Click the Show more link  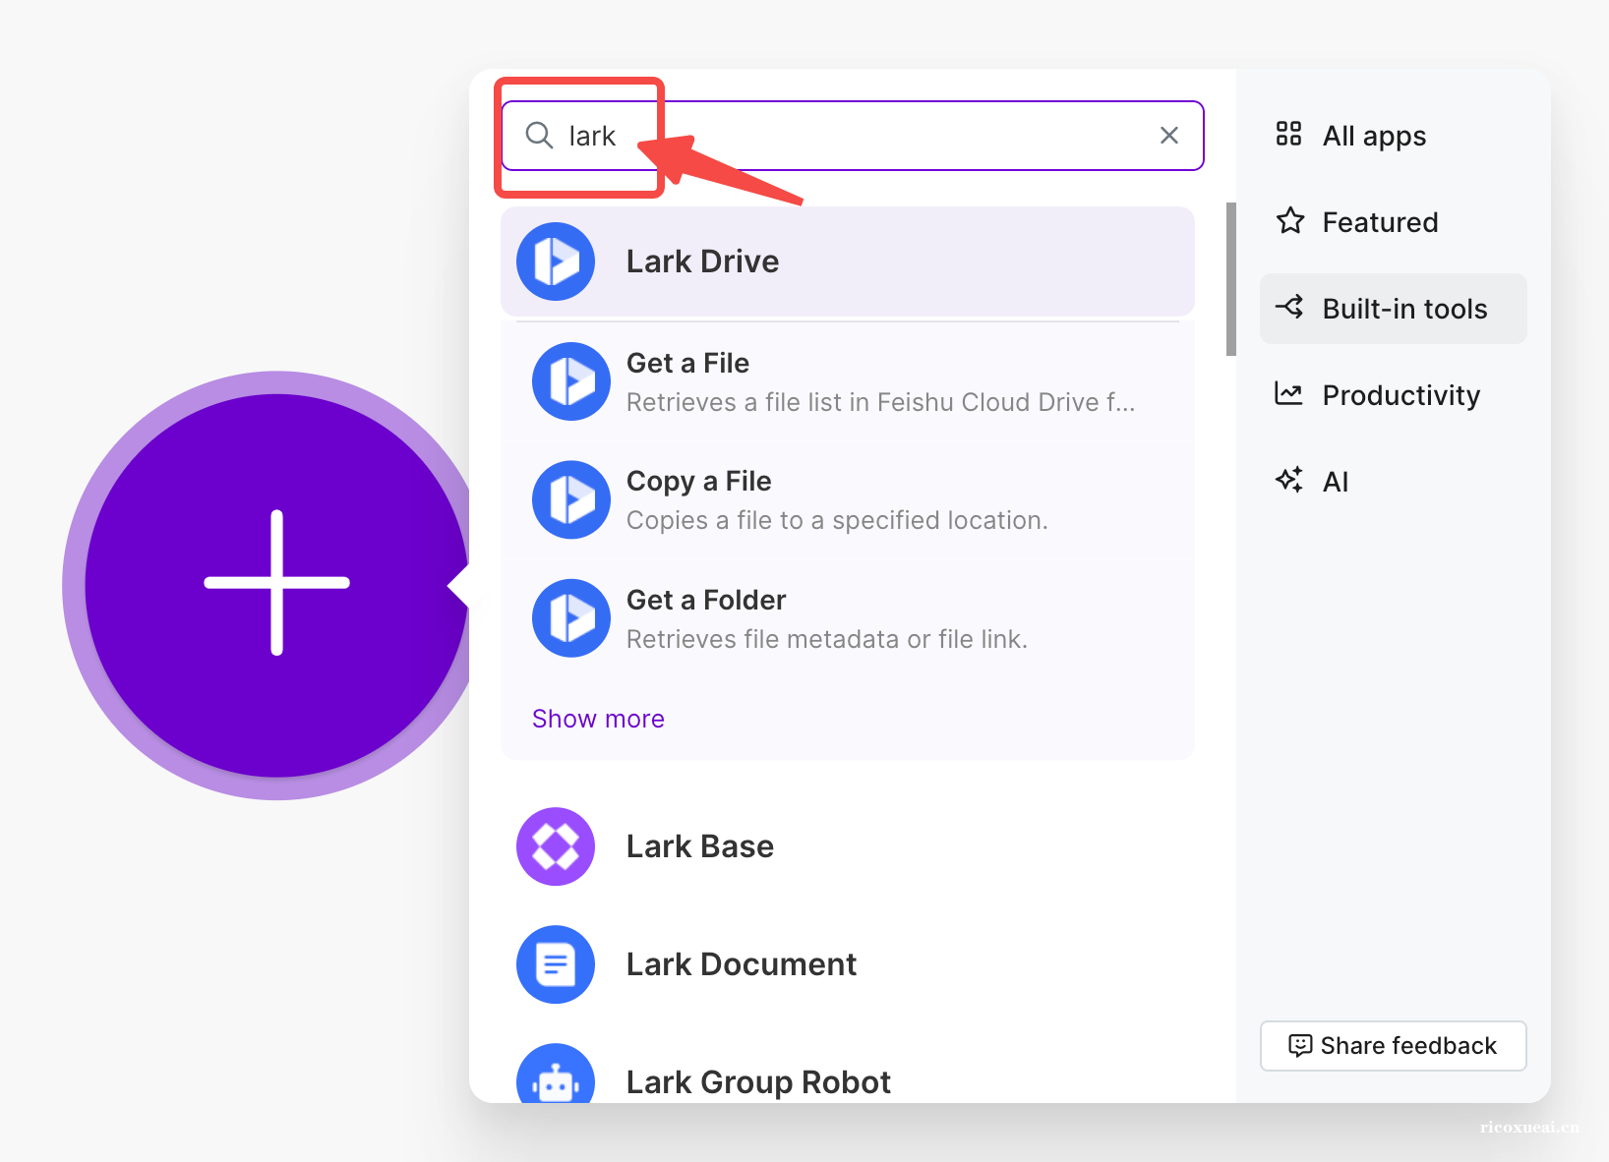click(598, 719)
